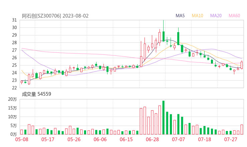247x147 pixels.
Task: Click the chart title 阿石创[SZ300706] 2023-08-02
Action: (x=55, y=16)
